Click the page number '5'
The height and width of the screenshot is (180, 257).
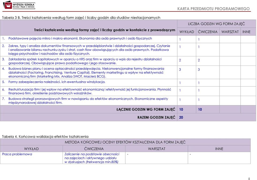[249, 179]
